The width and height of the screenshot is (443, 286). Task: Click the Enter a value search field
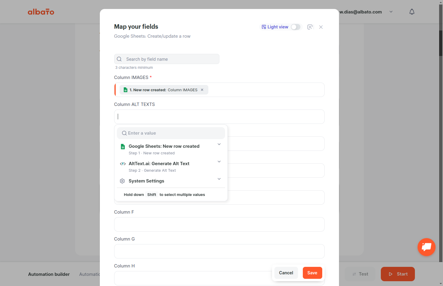[171, 133]
